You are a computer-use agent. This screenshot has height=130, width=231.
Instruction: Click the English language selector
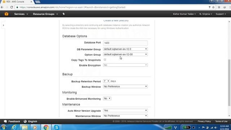coord(32,121)
